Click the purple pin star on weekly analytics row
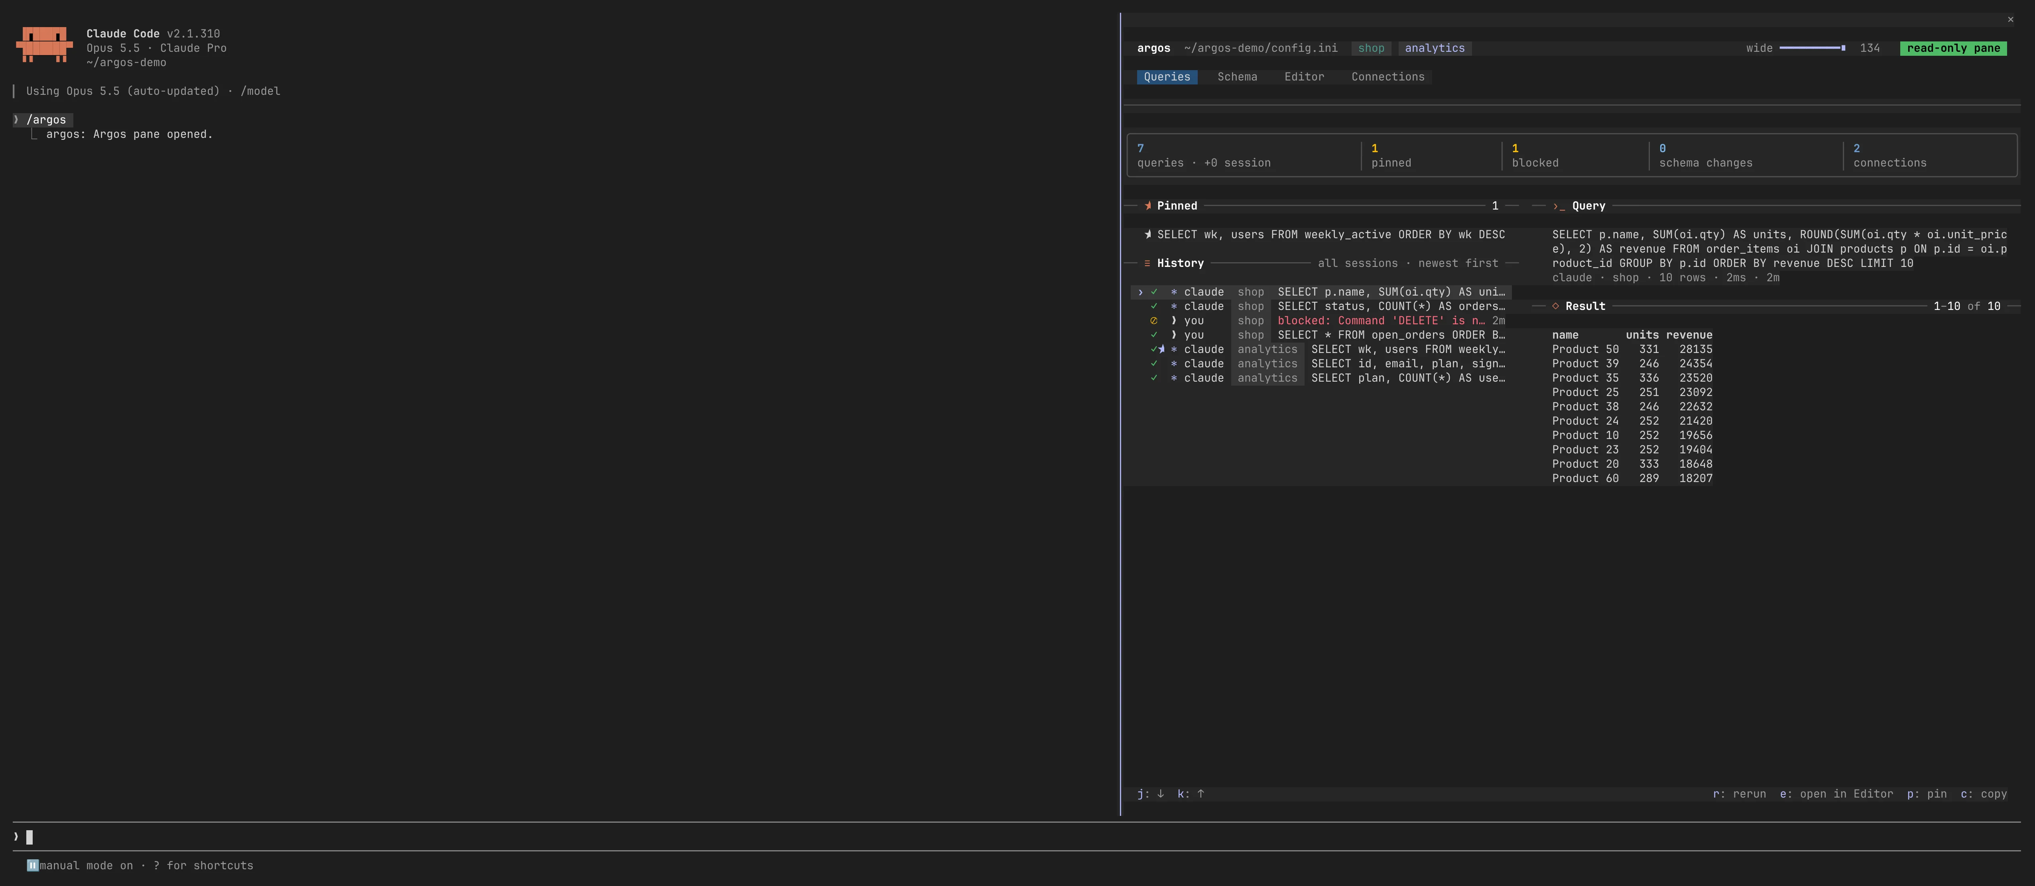This screenshot has width=2035, height=886. pos(1161,349)
